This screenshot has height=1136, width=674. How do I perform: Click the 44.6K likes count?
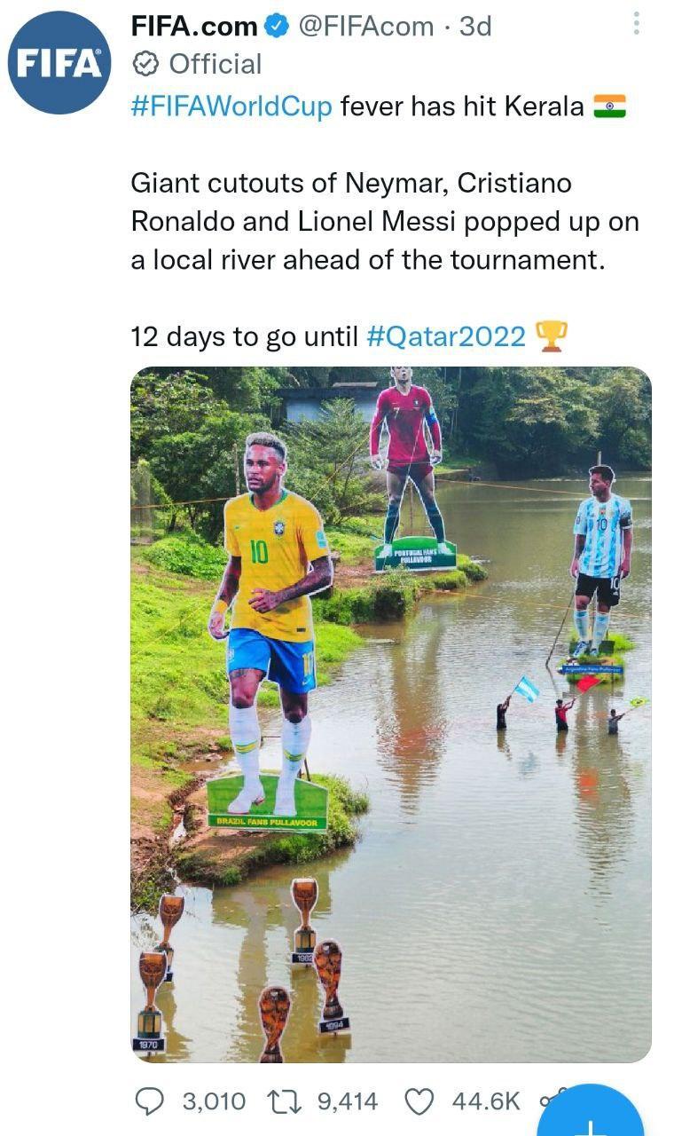(486, 1101)
